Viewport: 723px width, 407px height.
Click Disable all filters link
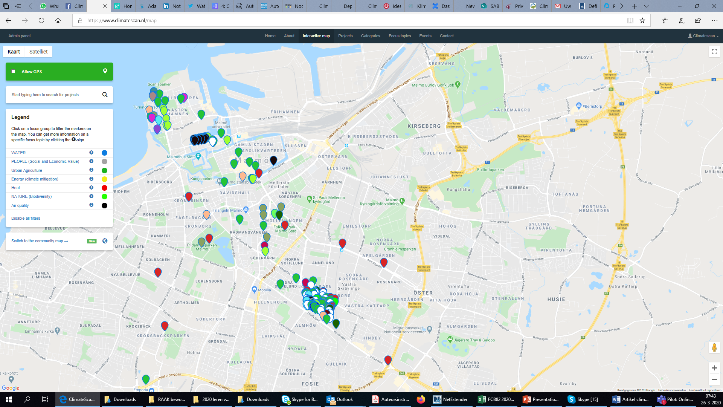click(26, 218)
